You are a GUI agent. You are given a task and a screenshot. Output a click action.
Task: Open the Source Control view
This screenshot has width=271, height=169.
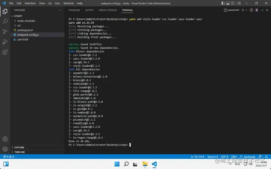pos(5,31)
